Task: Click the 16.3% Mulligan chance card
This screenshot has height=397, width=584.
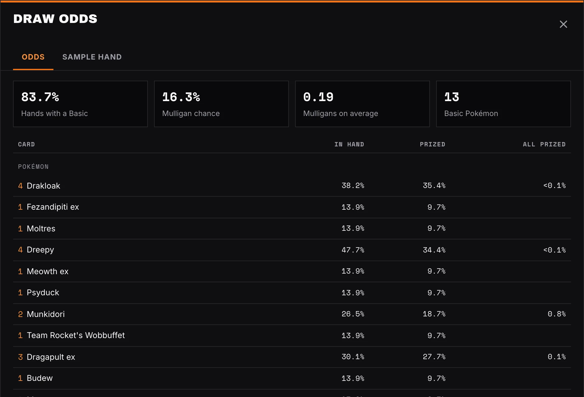Action: [221, 104]
